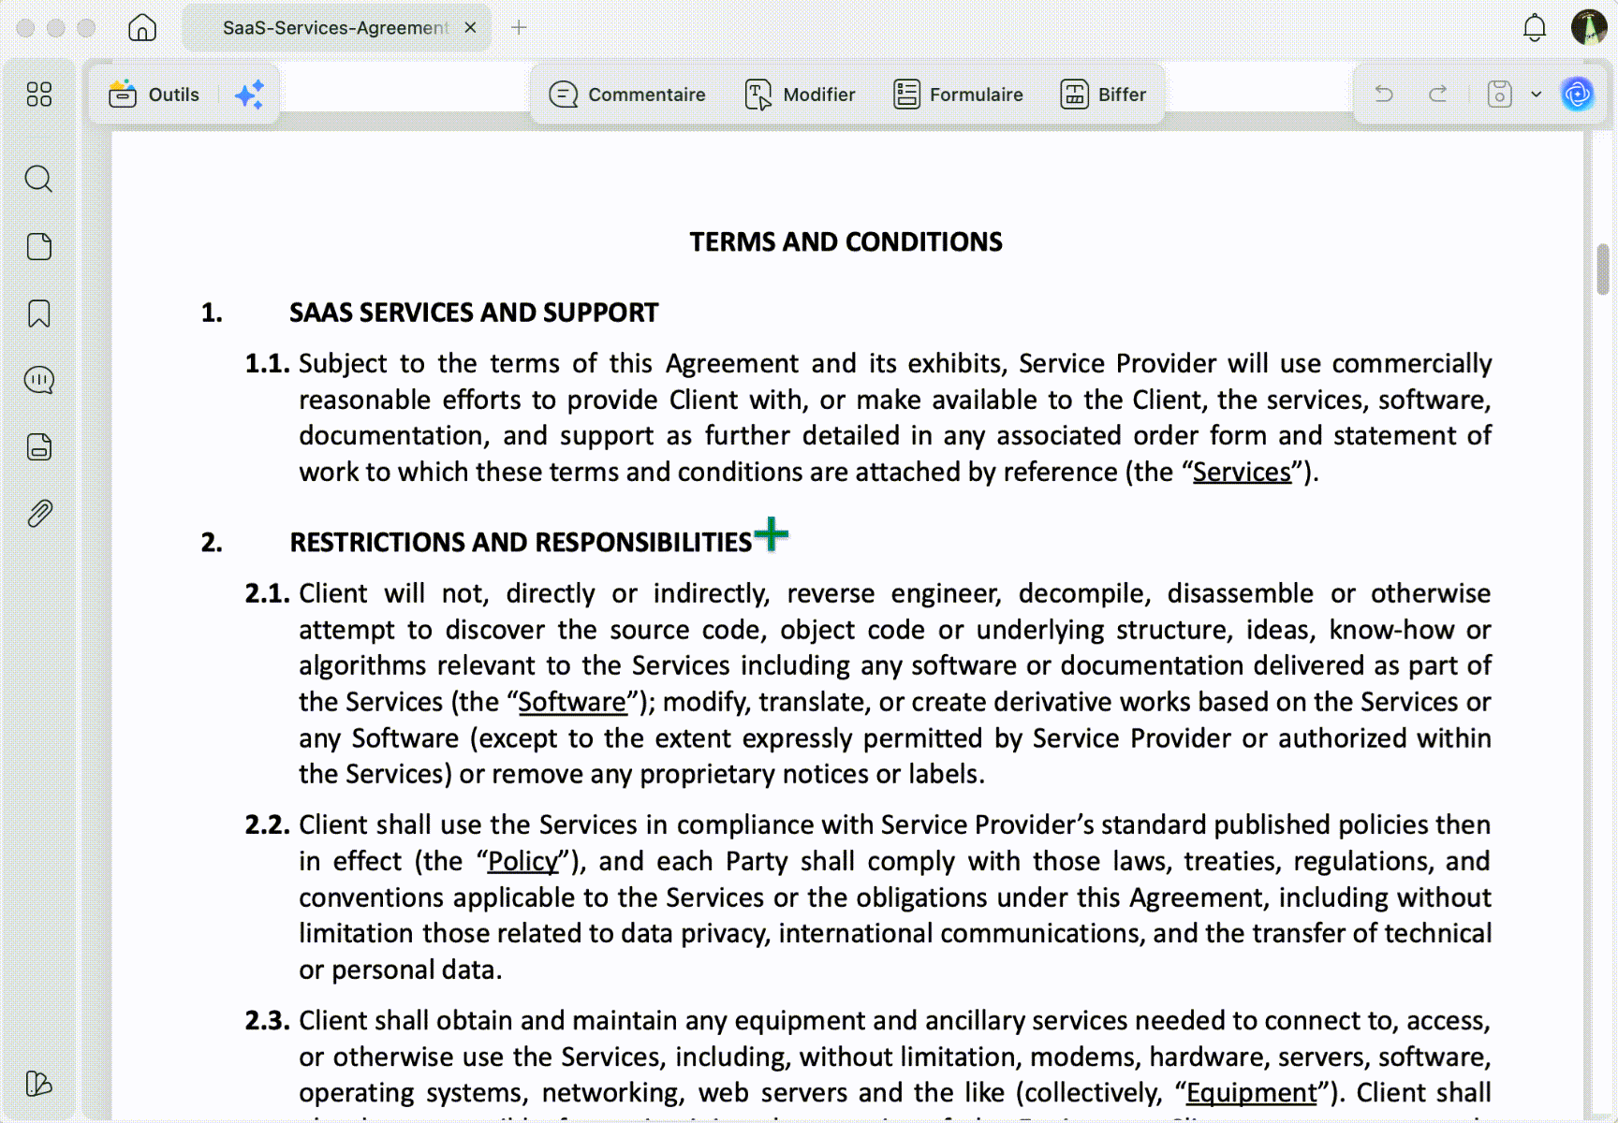Open the Outils tools menu
The width and height of the screenshot is (1618, 1123).
154,95
